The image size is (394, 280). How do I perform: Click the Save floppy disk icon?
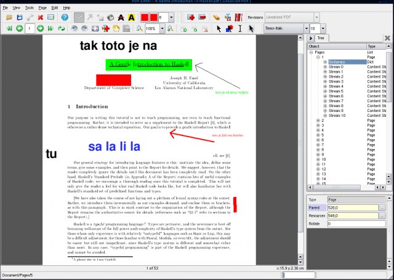(x=18, y=17)
